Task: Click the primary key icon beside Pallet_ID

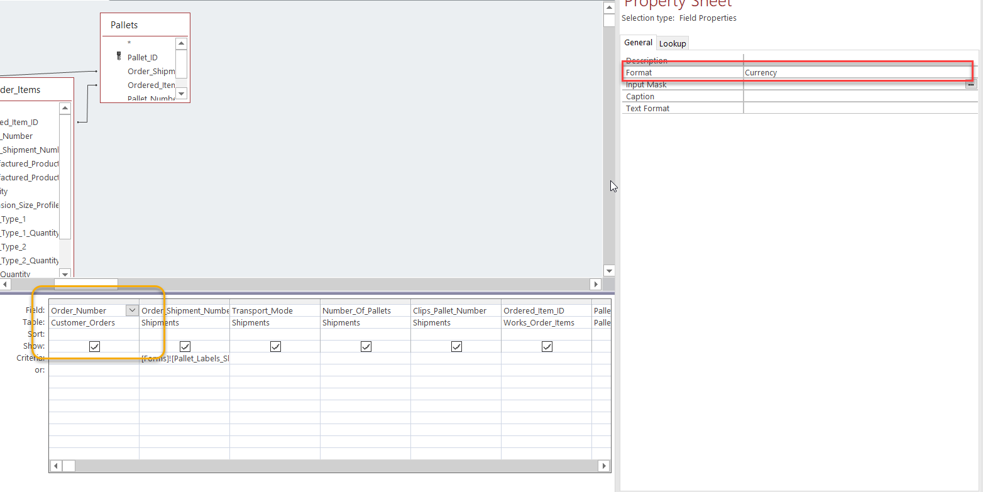Action: (x=119, y=57)
